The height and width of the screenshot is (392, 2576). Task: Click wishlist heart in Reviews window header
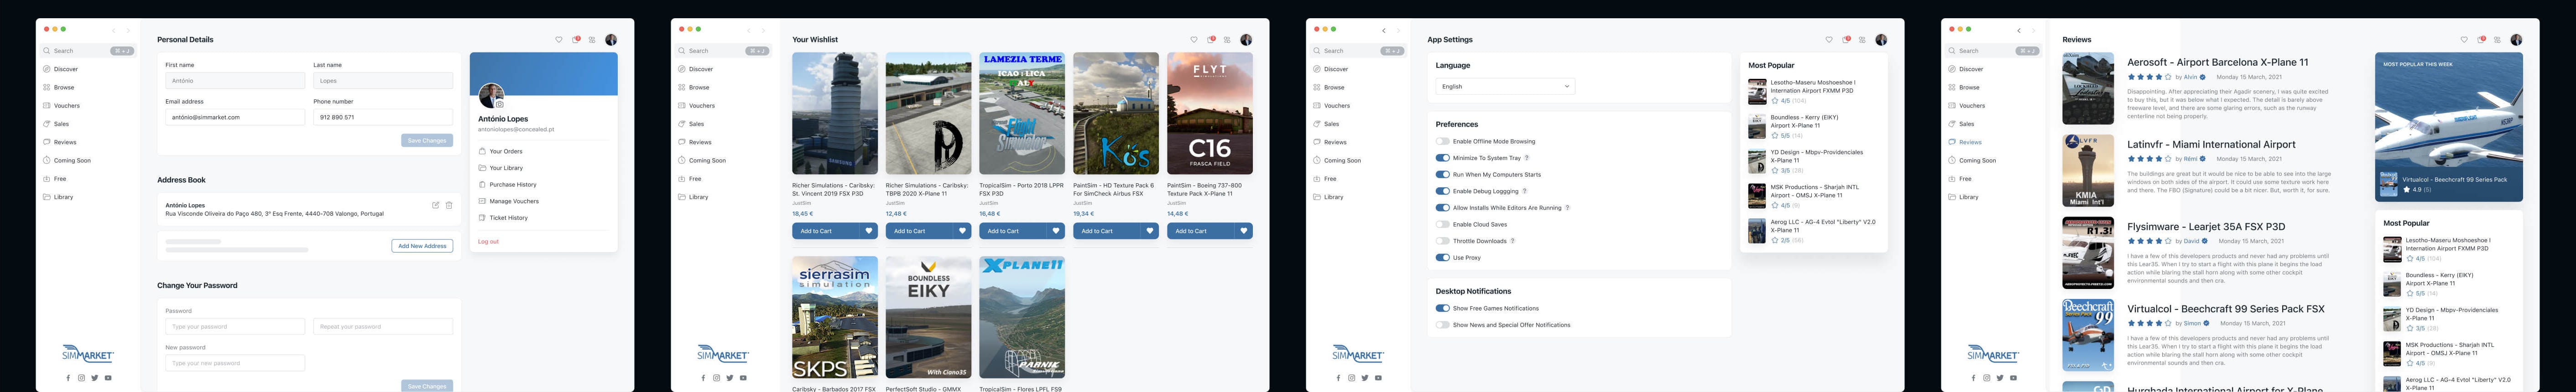coord(2464,40)
